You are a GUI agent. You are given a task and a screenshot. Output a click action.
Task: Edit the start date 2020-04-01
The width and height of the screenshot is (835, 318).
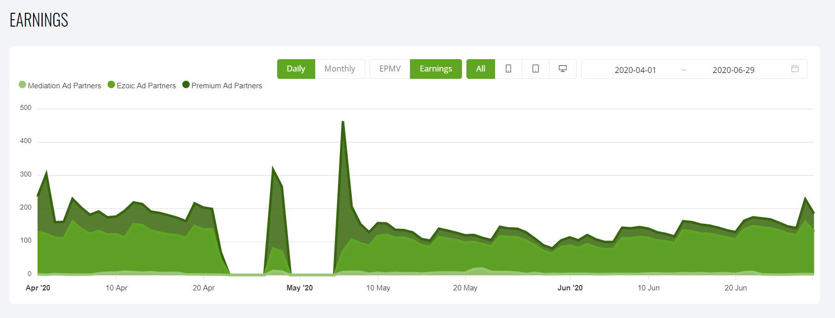tap(635, 70)
